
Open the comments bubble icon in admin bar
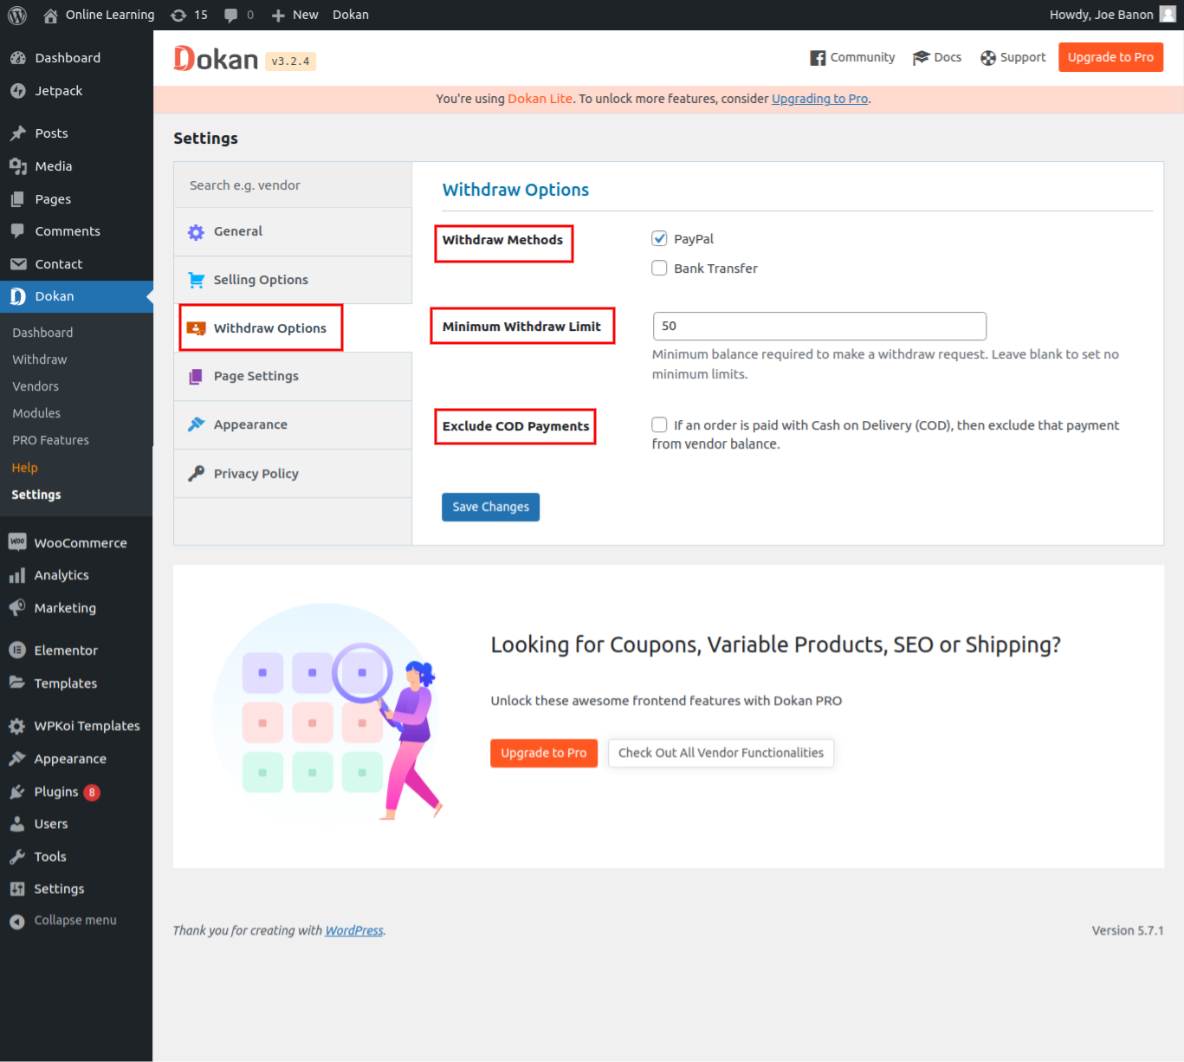[x=230, y=15]
